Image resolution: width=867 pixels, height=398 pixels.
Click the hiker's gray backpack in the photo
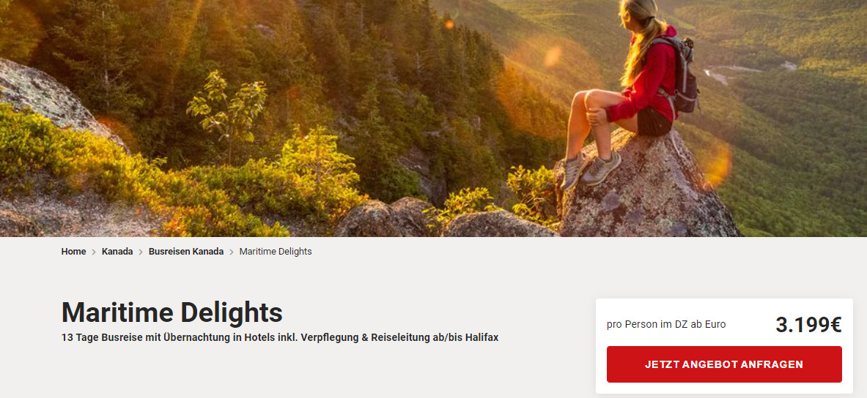coord(680,75)
